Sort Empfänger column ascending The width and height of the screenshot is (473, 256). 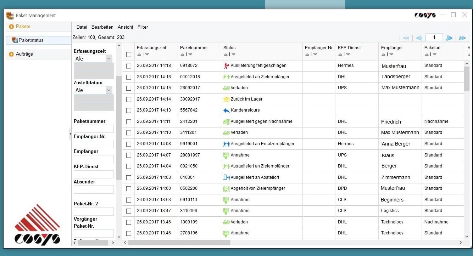click(x=384, y=55)
